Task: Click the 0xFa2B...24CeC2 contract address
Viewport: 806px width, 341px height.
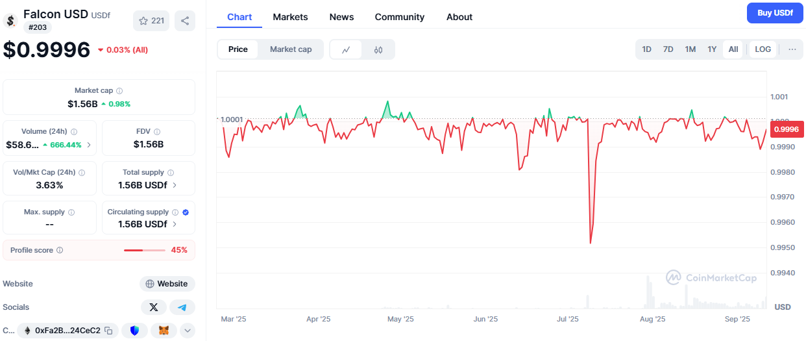Action: pos(67,331)
